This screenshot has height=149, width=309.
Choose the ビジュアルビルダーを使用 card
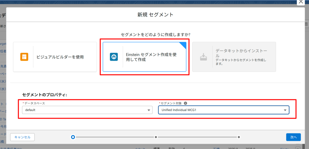[x=55, y=57]
